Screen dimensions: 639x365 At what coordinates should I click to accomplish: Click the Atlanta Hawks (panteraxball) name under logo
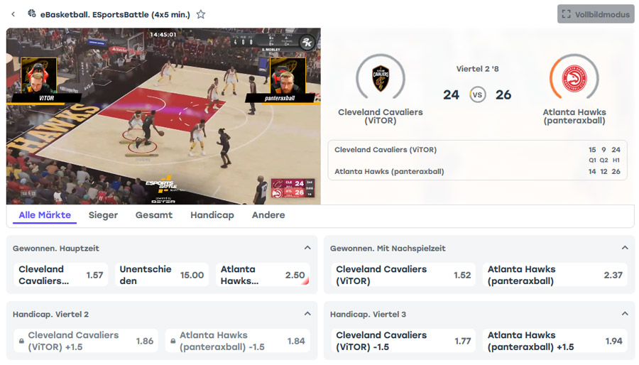tap(574, 116)
